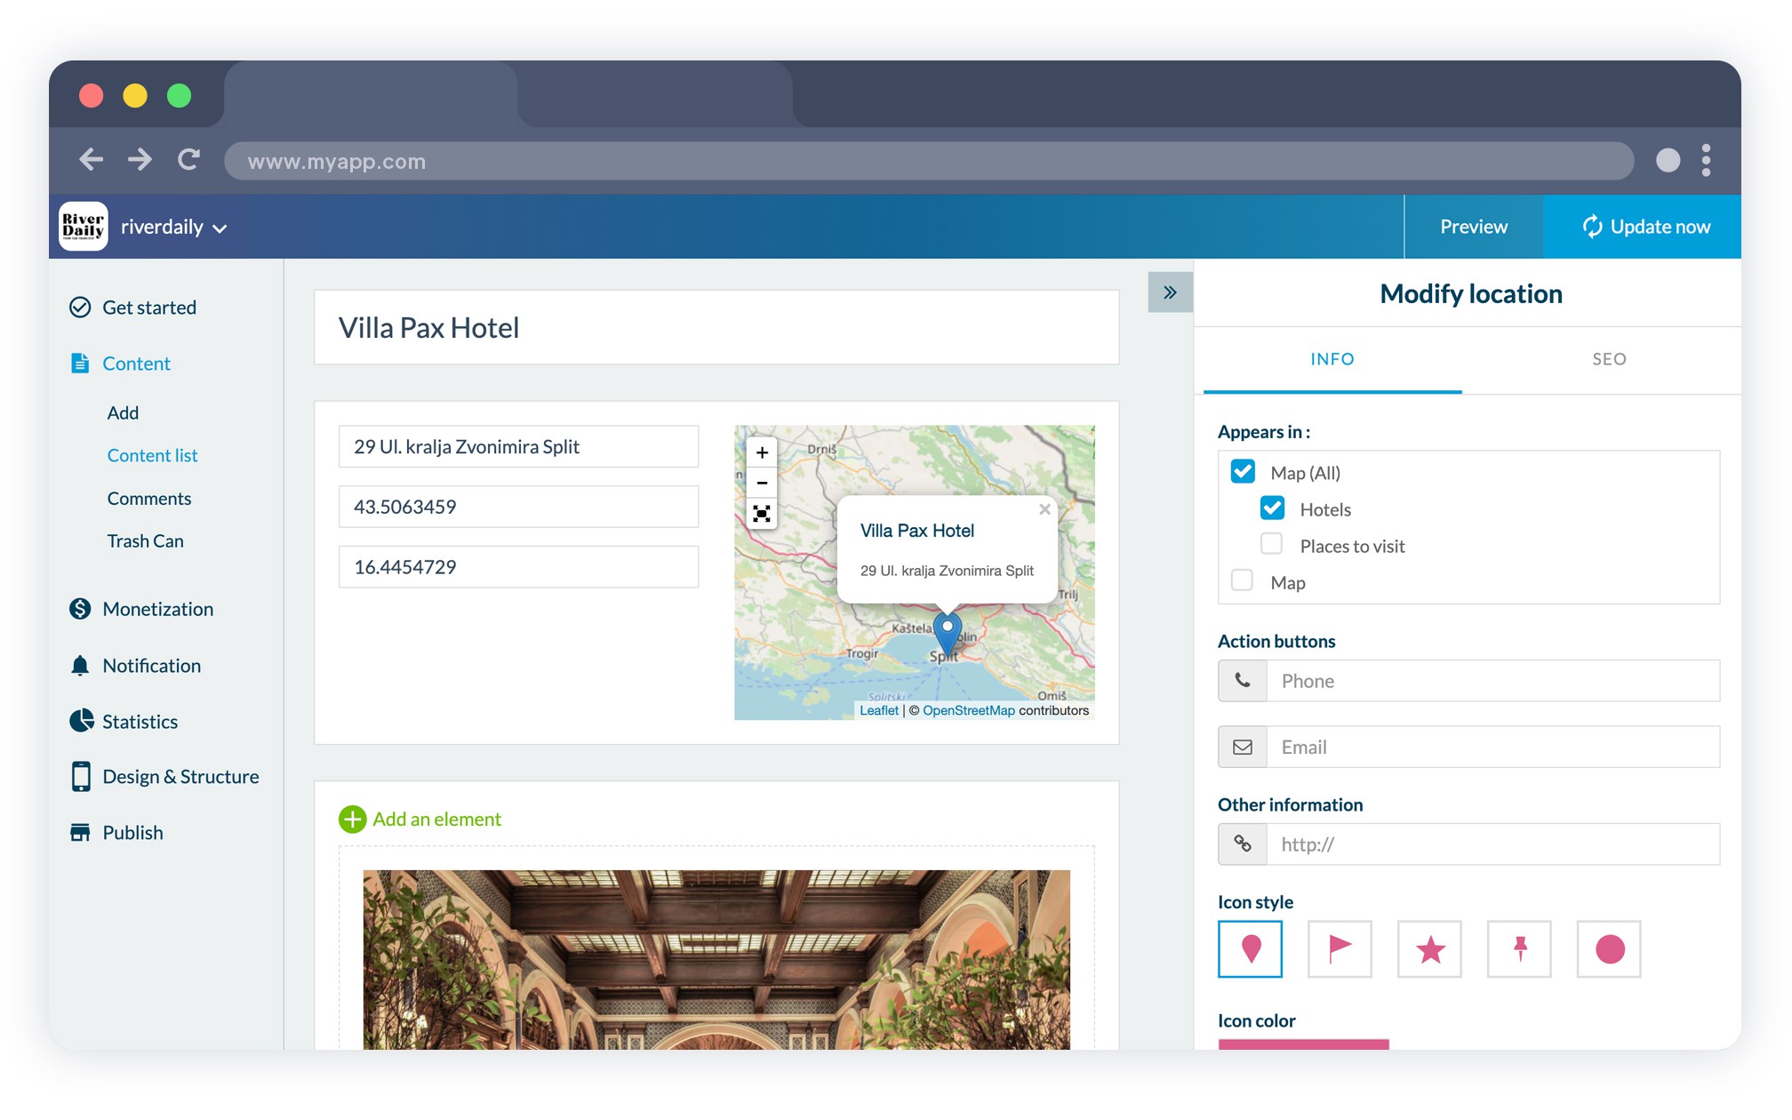
Task: Uncheck the Hotels checkbox
Action: click(x=1272, y=508)
